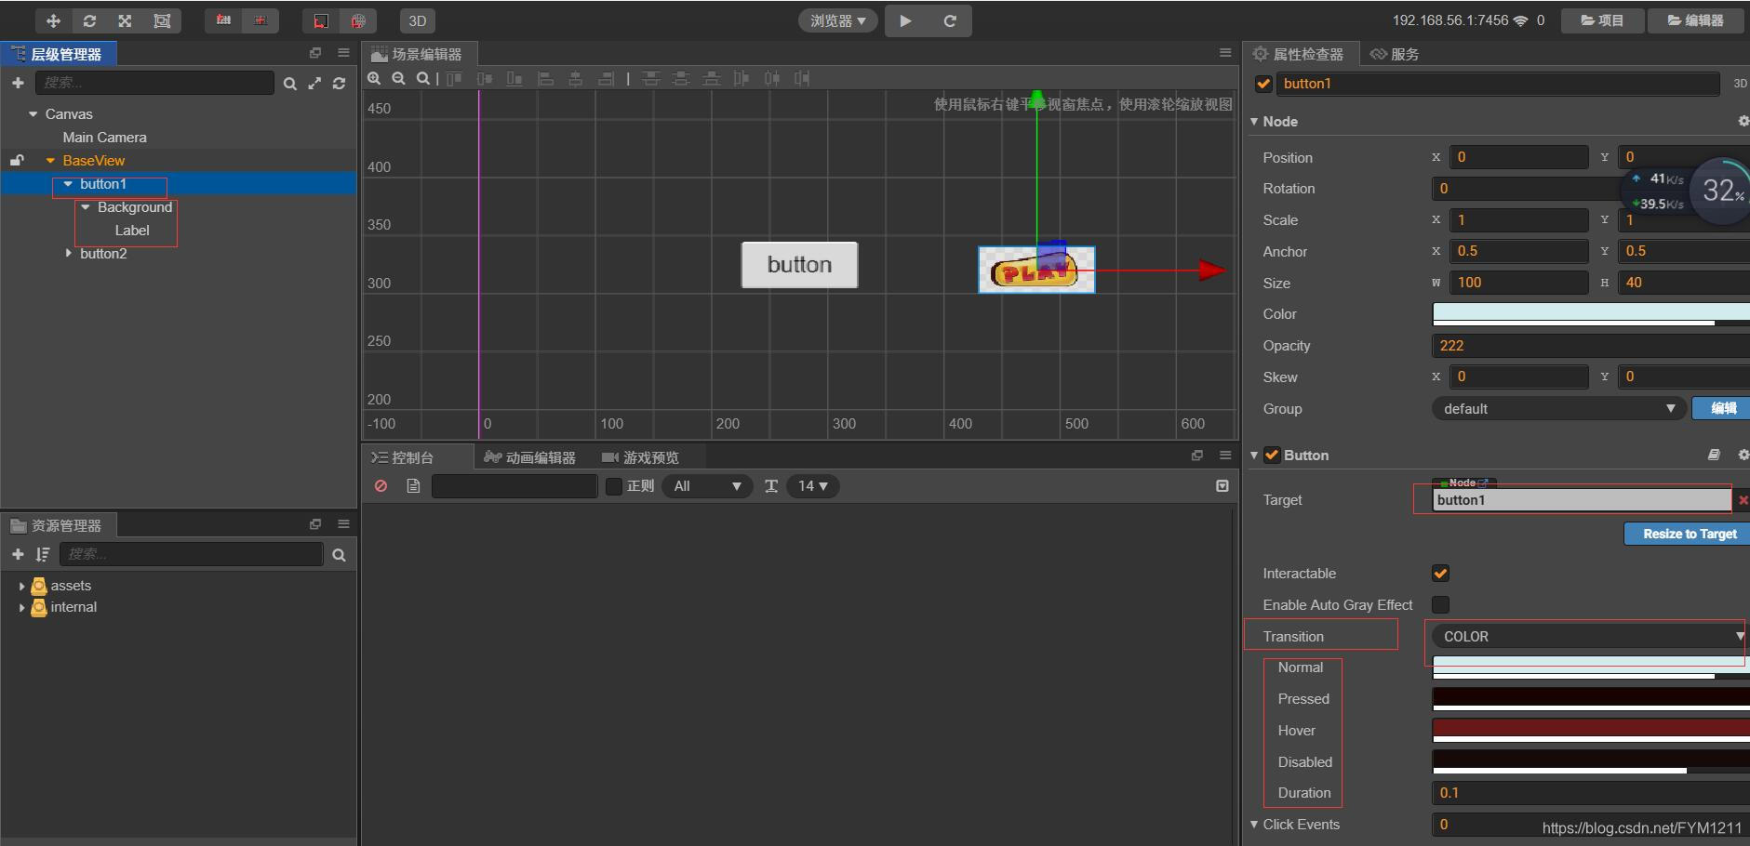The height and width of the screenshot is (846, 1750).
Task: Click the align top icon
Action: click(x=454, y=79)
